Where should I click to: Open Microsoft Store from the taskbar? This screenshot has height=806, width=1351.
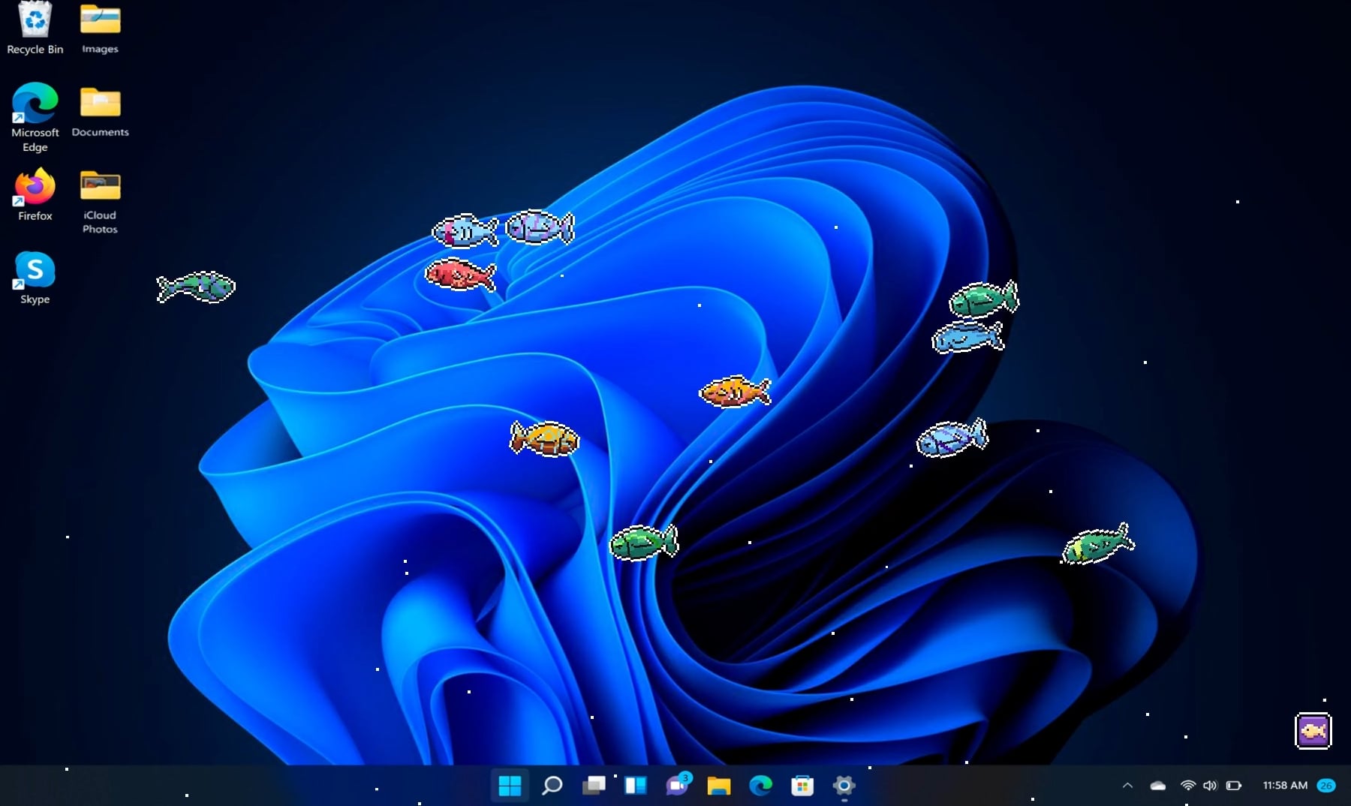point(802,785)
